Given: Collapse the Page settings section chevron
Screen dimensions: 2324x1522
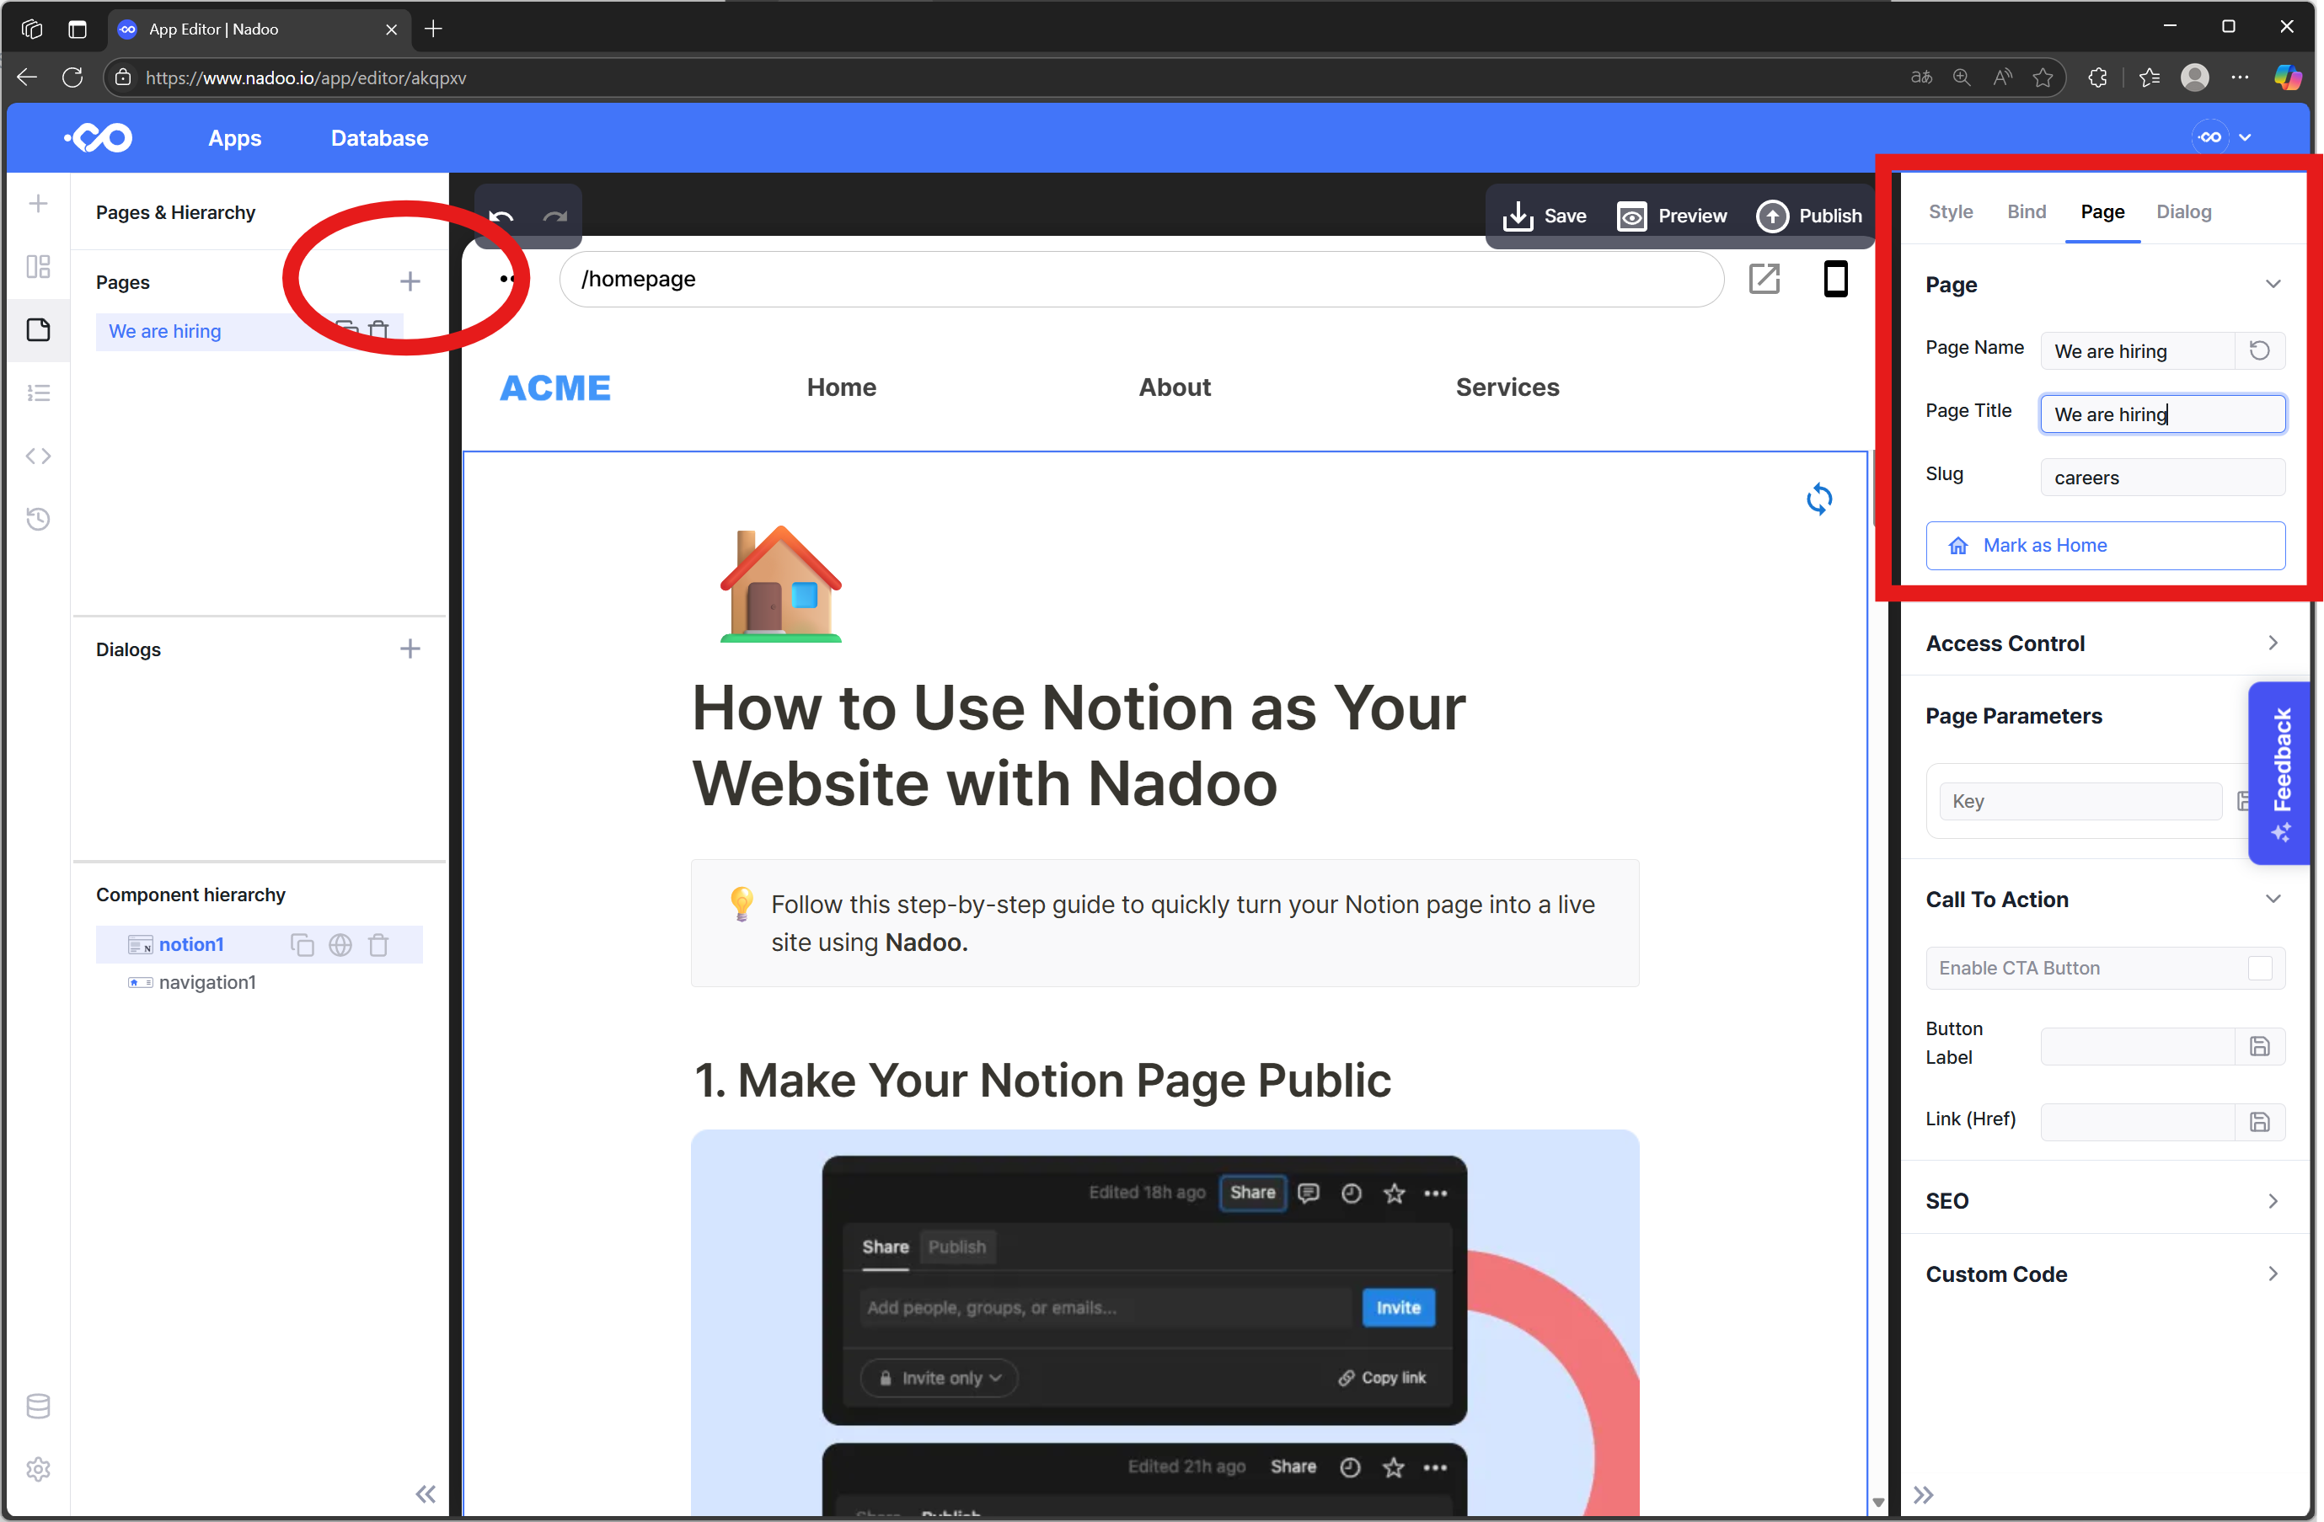Looking at the screenshot, I should [x=2273, y=283].
